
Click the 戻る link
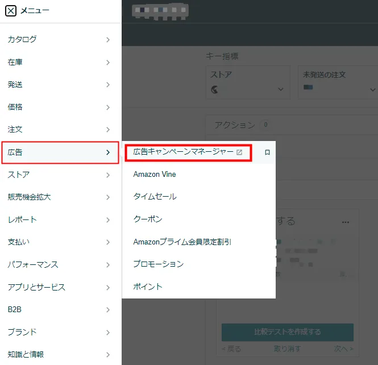click(x=231, y=349)
